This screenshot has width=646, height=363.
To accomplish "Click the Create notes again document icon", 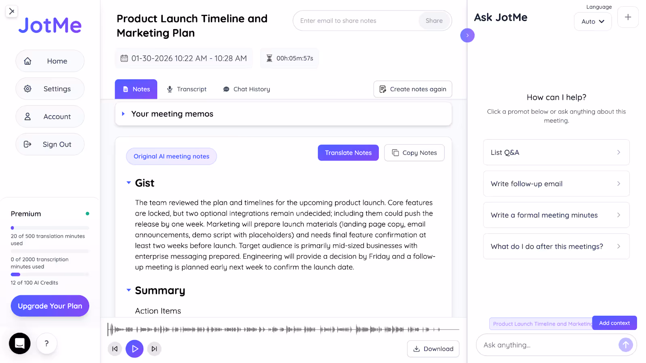I will [x=383, y=89].
